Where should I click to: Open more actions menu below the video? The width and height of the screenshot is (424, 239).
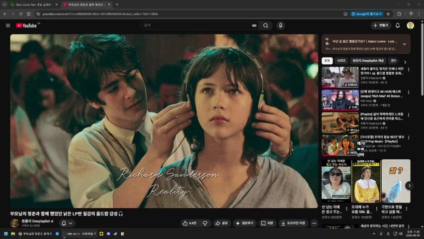click(314, 223)
